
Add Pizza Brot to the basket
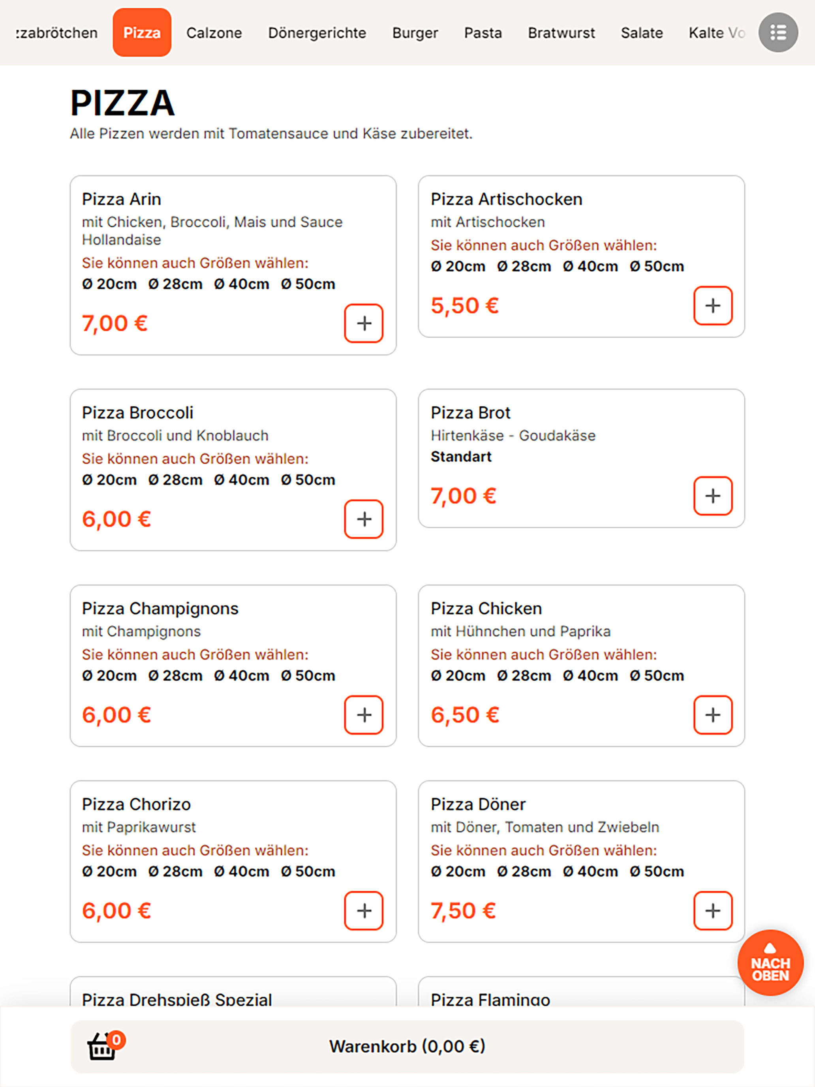coord(713,496)
